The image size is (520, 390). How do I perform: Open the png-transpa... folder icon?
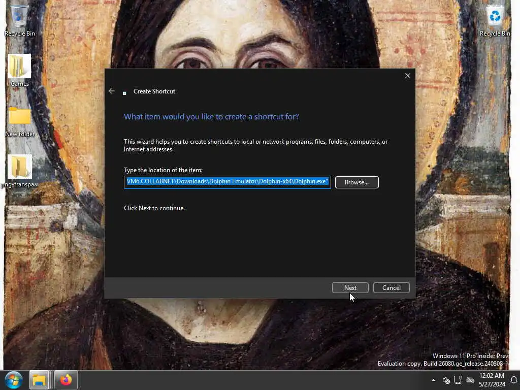pos(20,171)
